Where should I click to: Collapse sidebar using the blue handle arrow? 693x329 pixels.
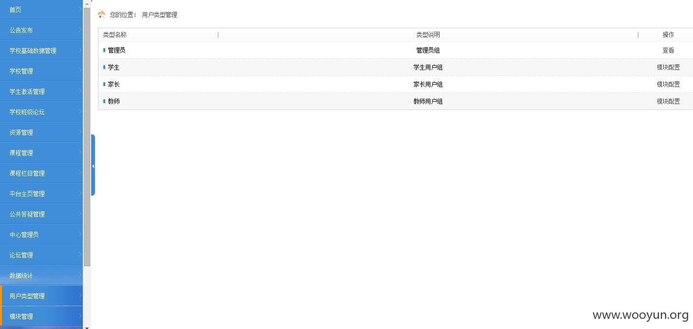point(93,166)
